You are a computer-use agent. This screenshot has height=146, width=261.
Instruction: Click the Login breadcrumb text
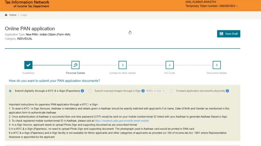(24, 15)
